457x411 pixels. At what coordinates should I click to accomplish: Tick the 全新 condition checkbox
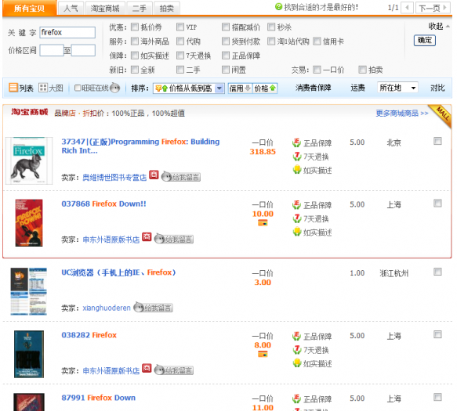pyautogui.click(x=135, y=70)
